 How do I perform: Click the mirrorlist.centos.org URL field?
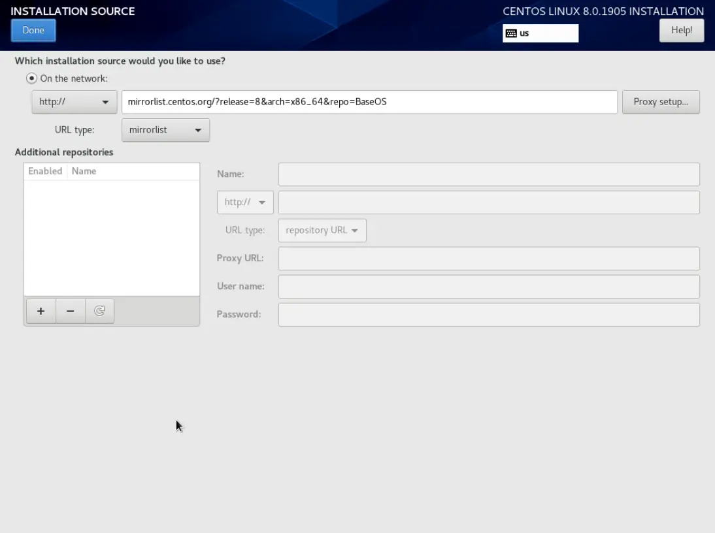369,102
